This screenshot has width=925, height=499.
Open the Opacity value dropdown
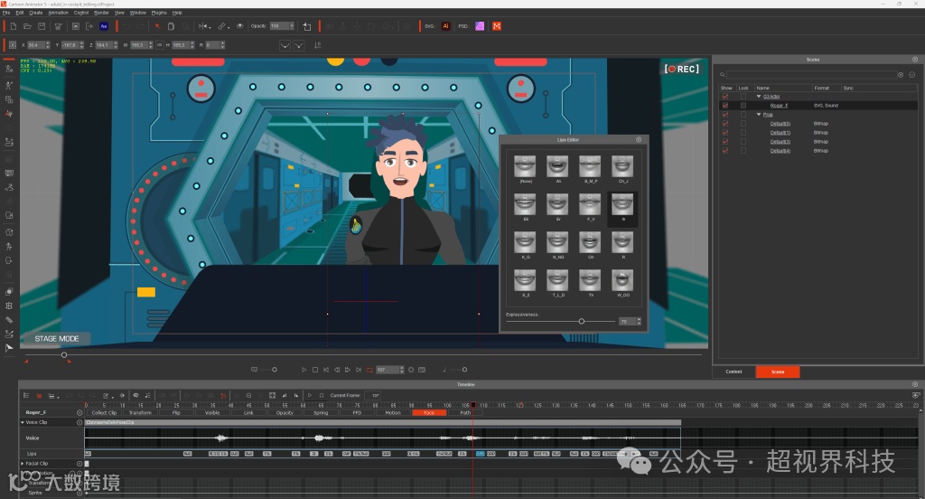coord(292,26)
